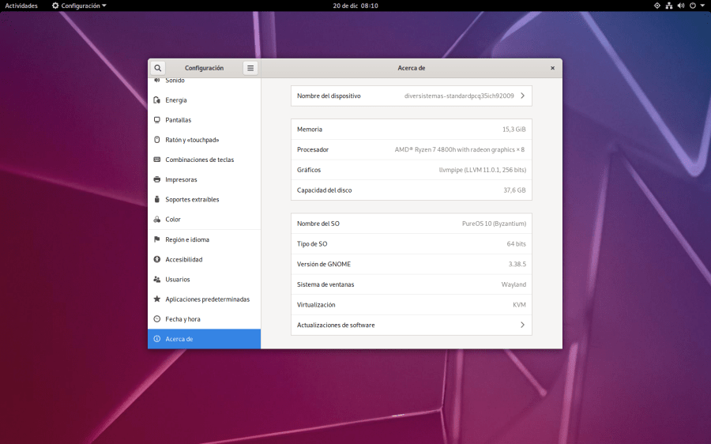Select the Usuarios people icon
This screenshot has width=711, height=444.
click(157, 279)
